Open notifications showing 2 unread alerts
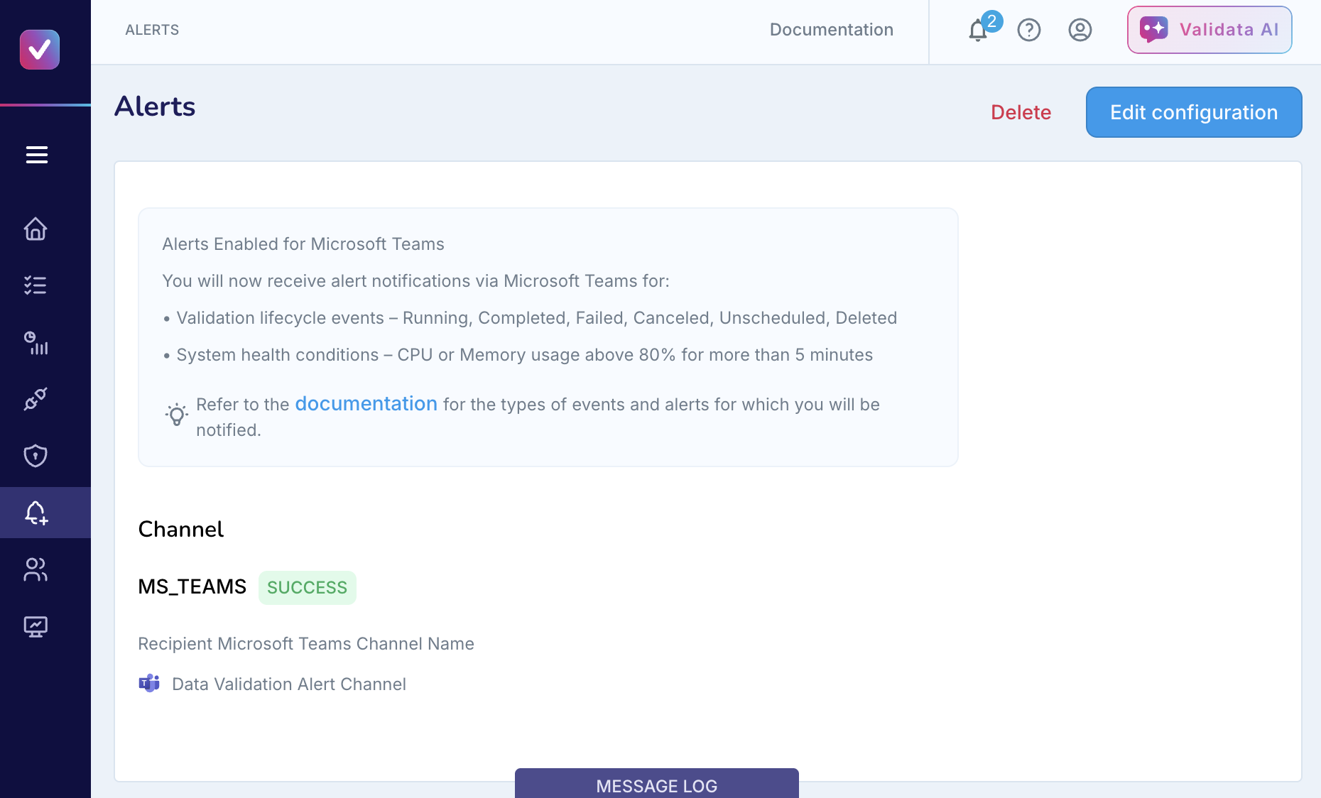Viewport: 1321px width, 798px height. tap(978, 31)
